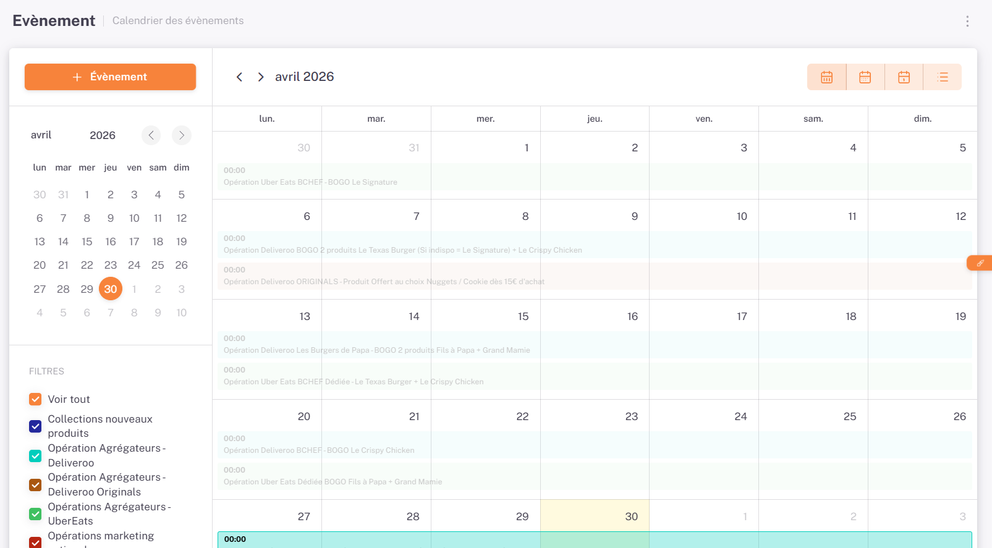Open event 'Opération Uber Eats BCHEF Dédiée'
Viewport: 992px width, 548px height.
point(594,376)
